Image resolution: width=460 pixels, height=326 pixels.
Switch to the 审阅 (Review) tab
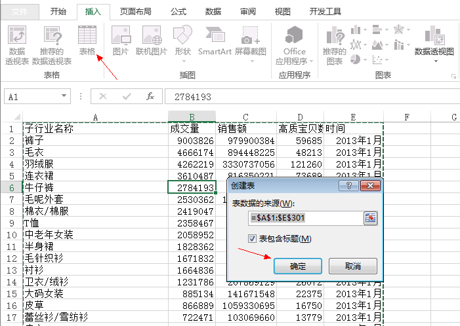248,12
